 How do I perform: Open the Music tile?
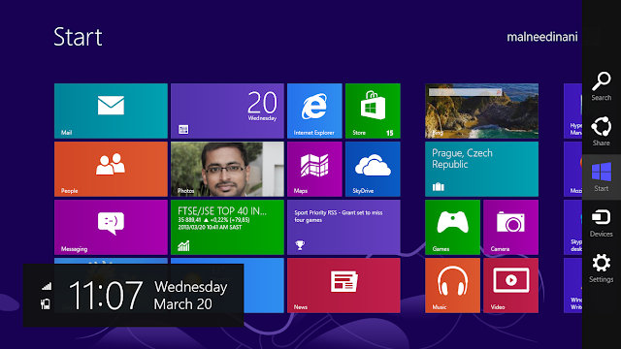coord(452,285)
